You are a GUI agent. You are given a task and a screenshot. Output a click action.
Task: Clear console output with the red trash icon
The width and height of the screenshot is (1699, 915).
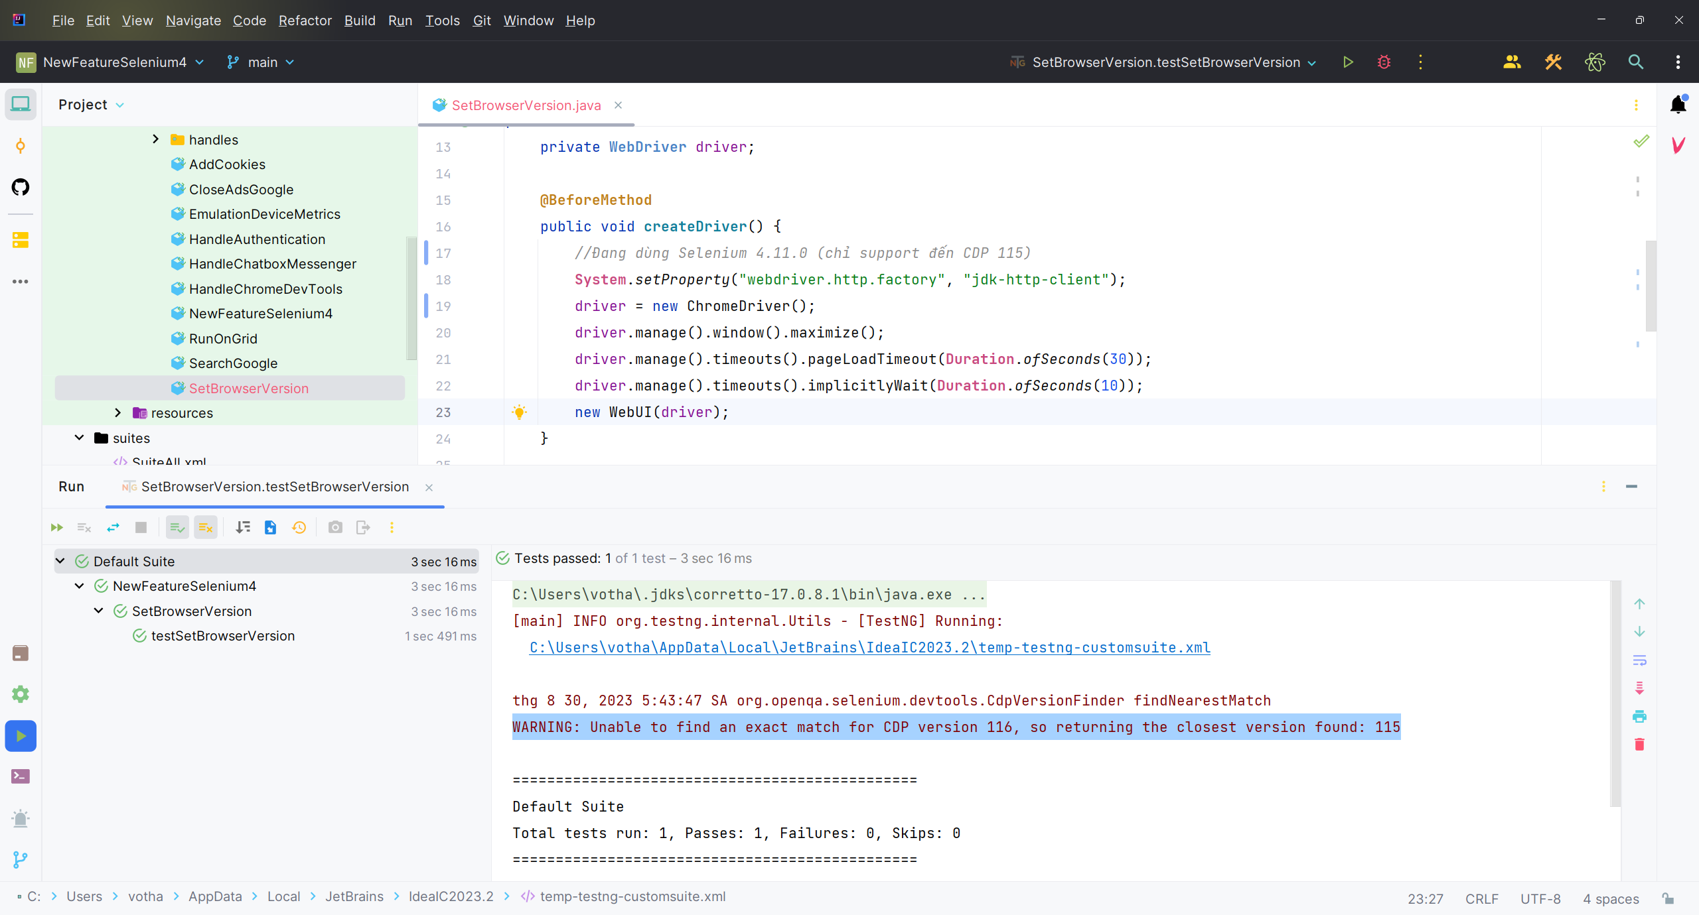(x=1639, y=745)
